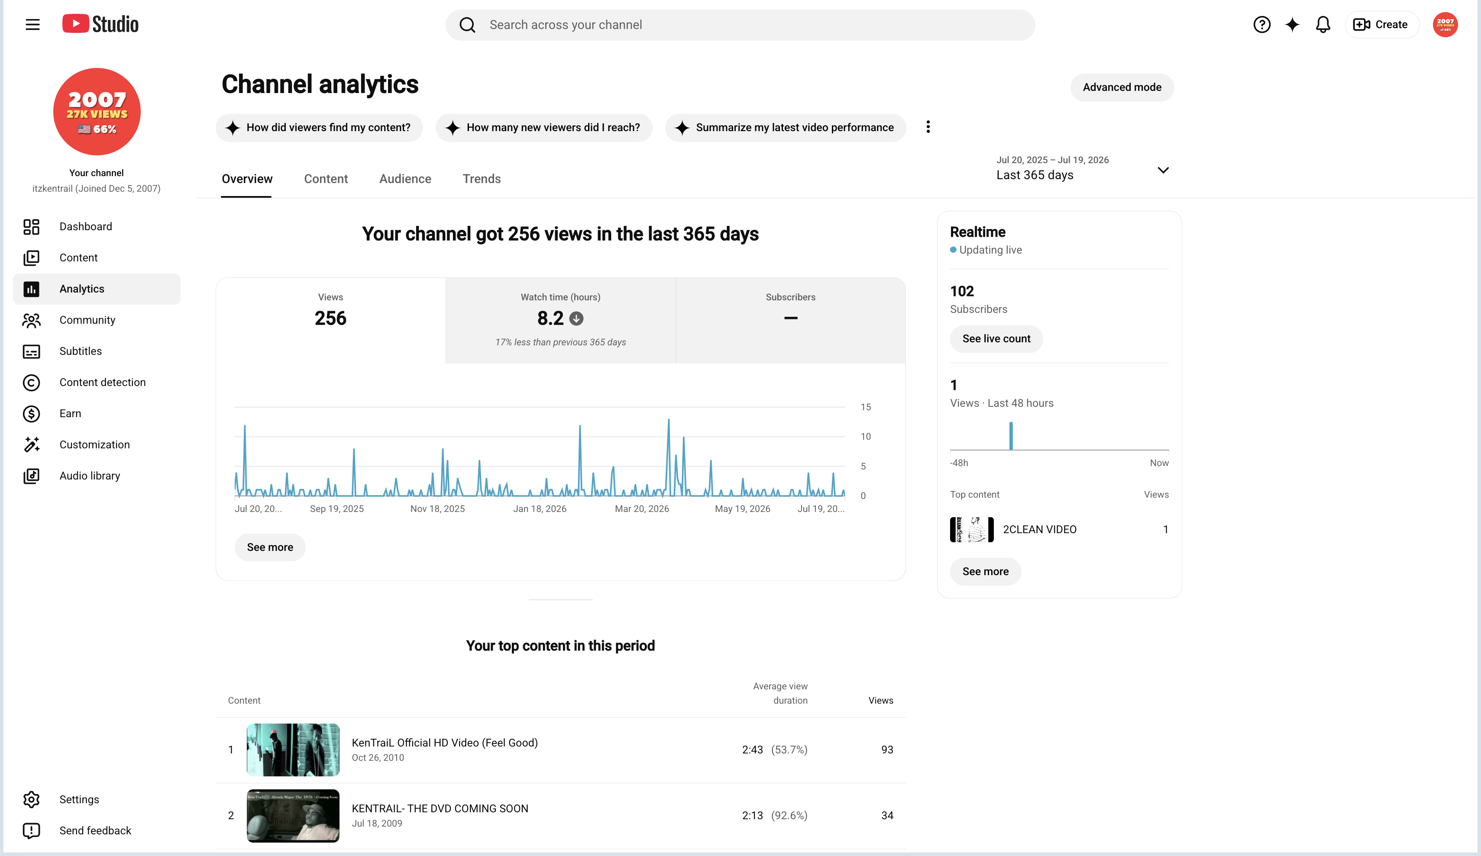Click the '2CLEAN VIDEO' title in Realtime
The width and height of the screenshot is (1481, 856).
pos(1039,529)
